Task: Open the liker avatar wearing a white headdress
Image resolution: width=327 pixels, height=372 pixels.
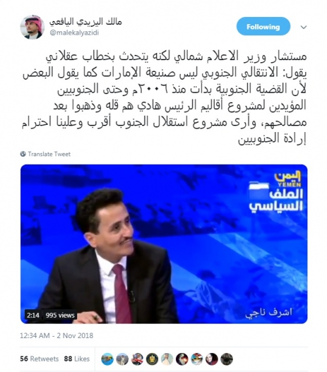Action: point(167,359)
